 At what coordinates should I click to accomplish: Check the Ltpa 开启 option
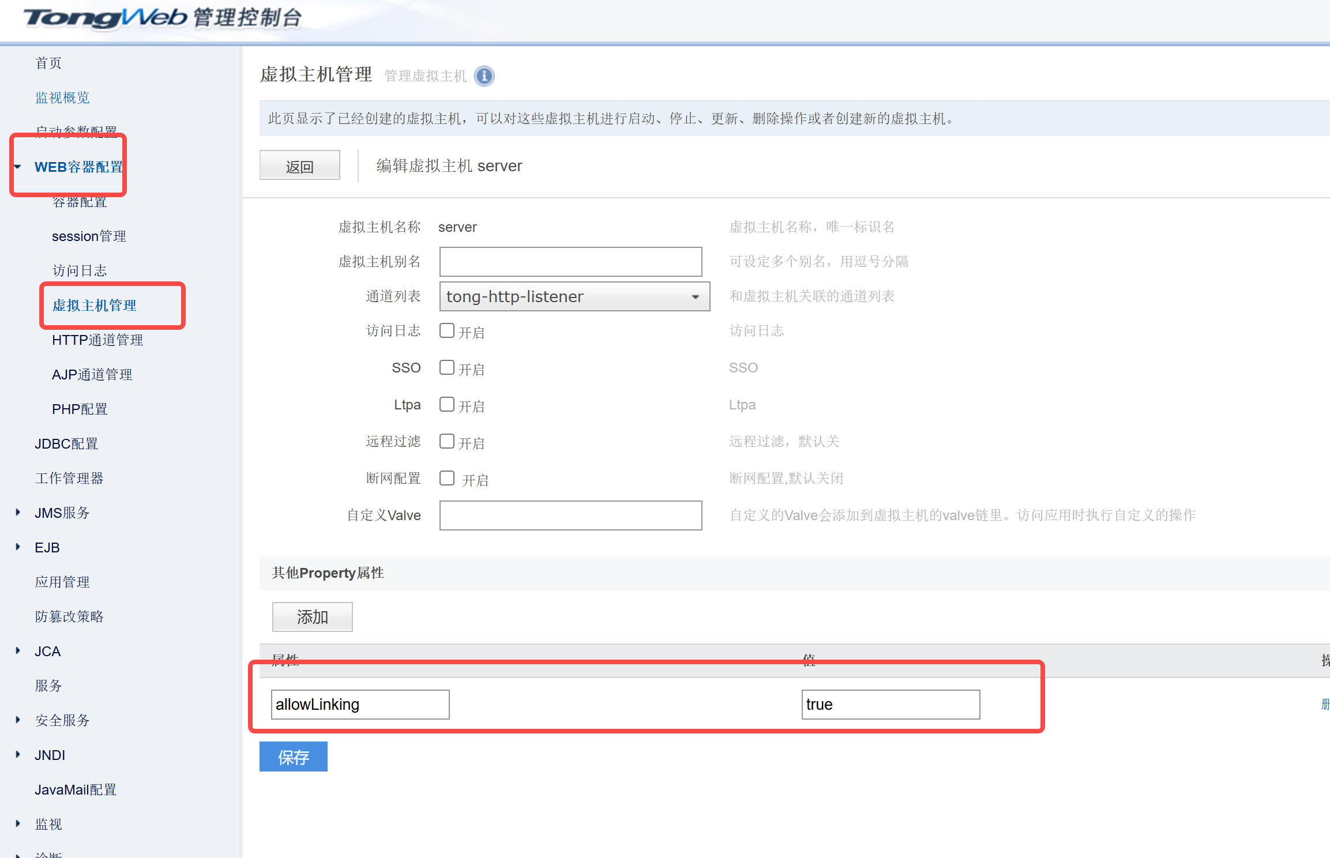tap(447, 404)
